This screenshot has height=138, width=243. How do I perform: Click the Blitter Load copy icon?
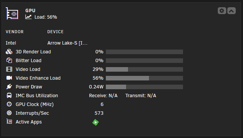coord(9,60)
